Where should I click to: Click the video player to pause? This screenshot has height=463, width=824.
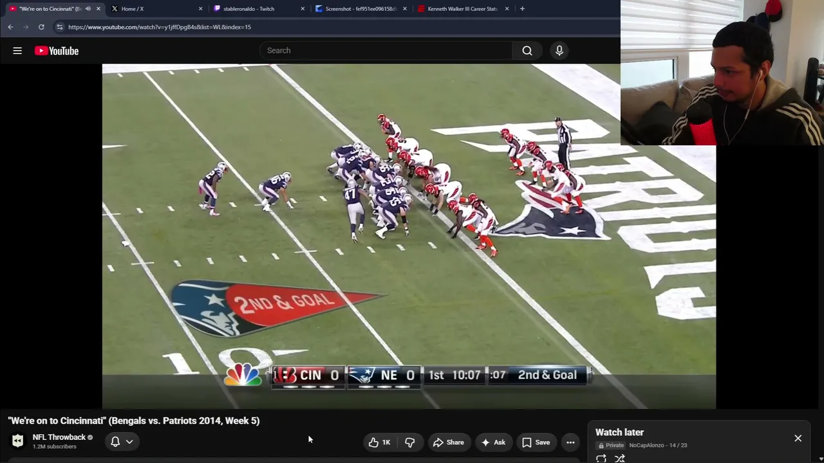point(409,236)
